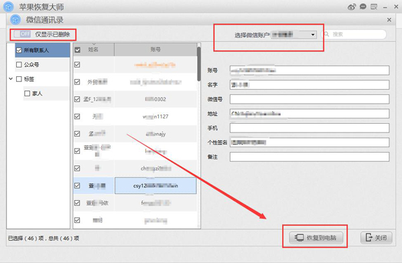Select the 所有联系人 tree item
The width and height of the screenshot is (402, 263).
pyautogui.click(x=42, y=50)
